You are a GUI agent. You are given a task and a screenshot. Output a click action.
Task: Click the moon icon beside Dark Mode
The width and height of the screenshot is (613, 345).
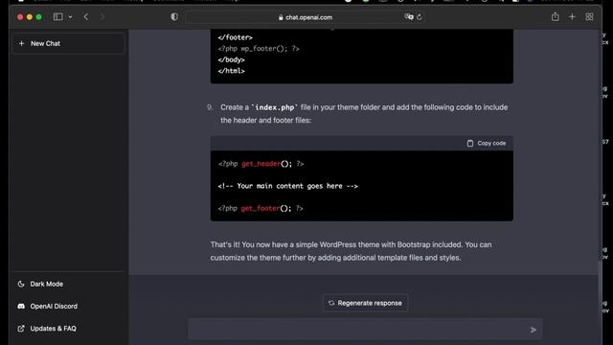(21, 284)
